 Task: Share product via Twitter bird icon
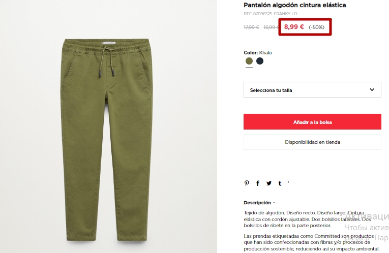click(269, 183)
